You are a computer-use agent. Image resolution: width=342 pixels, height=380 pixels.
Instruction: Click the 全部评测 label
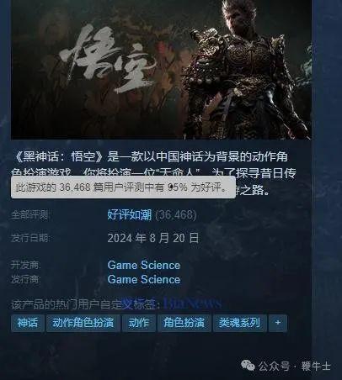pyautogui.click(x=30, y=215)
